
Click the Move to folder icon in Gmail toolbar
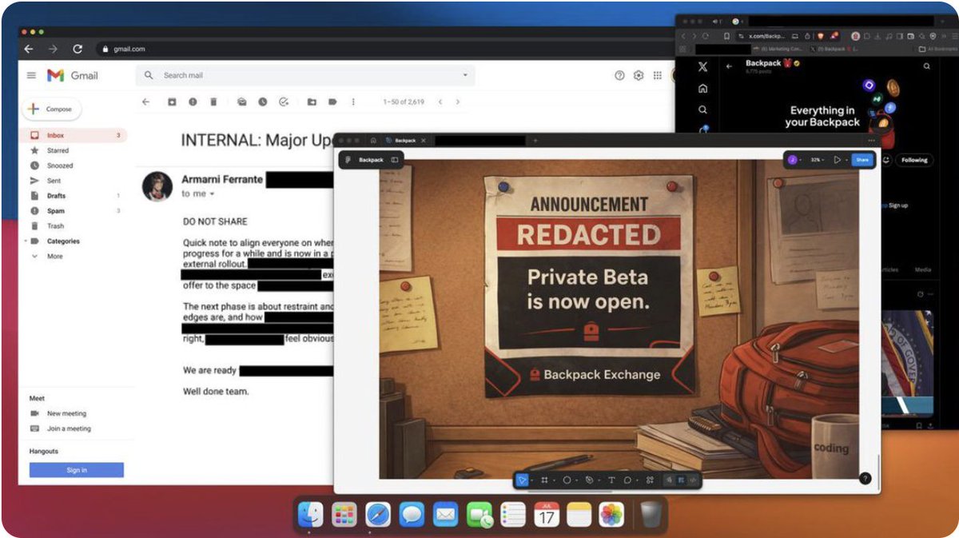point(312,102)
